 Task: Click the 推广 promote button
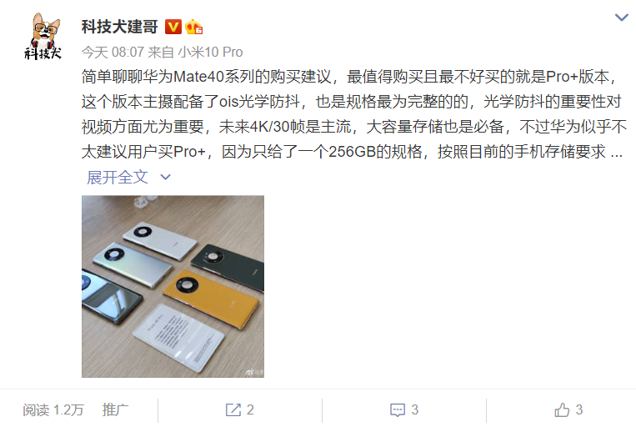coord(115,409)
